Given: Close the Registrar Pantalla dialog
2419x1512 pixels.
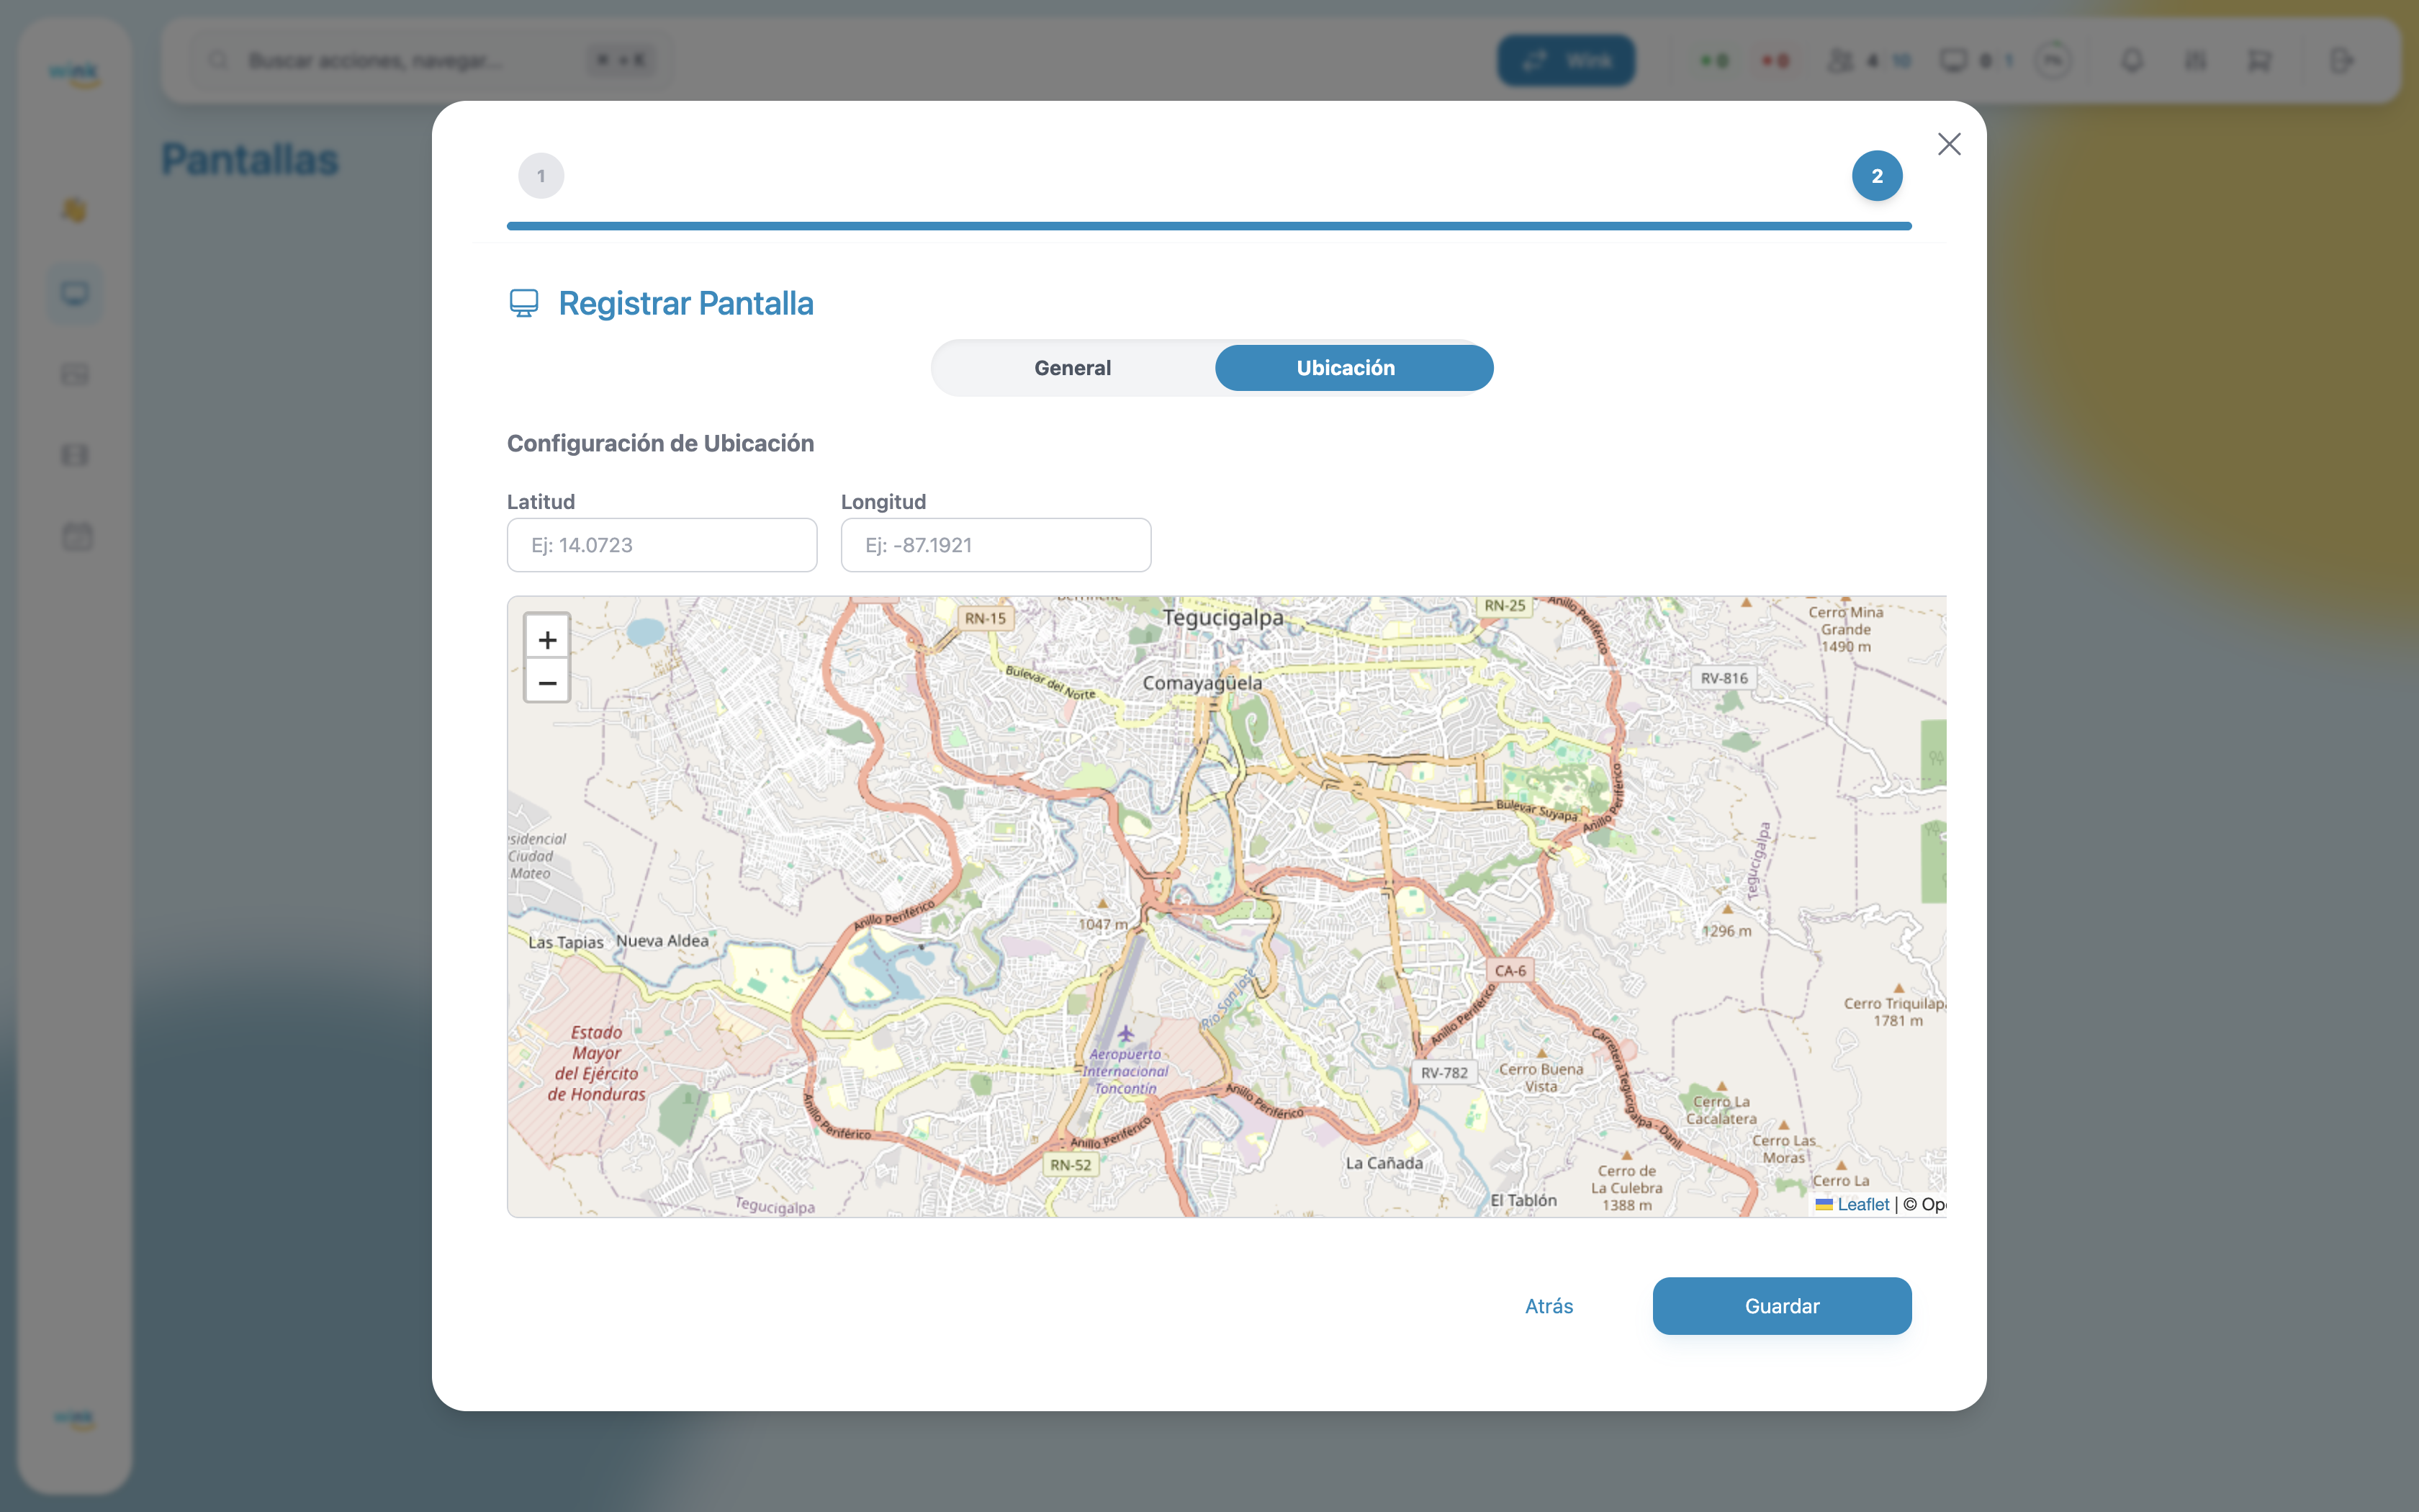Looking at the screenshot, I should tap(1948, 144).
